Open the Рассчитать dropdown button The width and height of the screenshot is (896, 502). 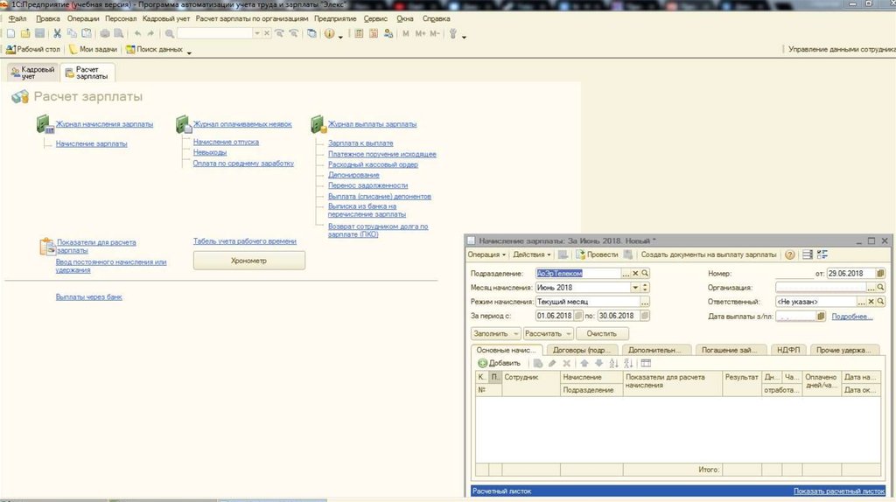549,333
